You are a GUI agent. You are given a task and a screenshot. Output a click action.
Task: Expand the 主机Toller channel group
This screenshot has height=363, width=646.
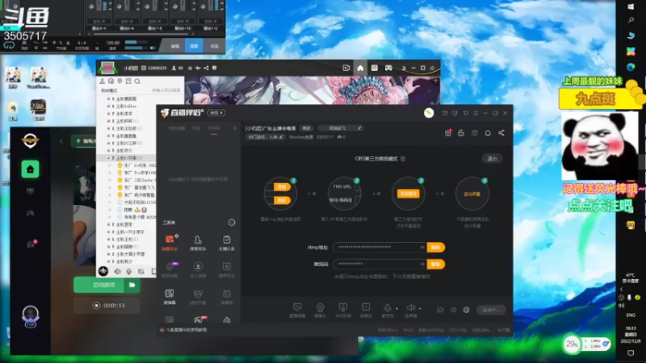[109, 106]
